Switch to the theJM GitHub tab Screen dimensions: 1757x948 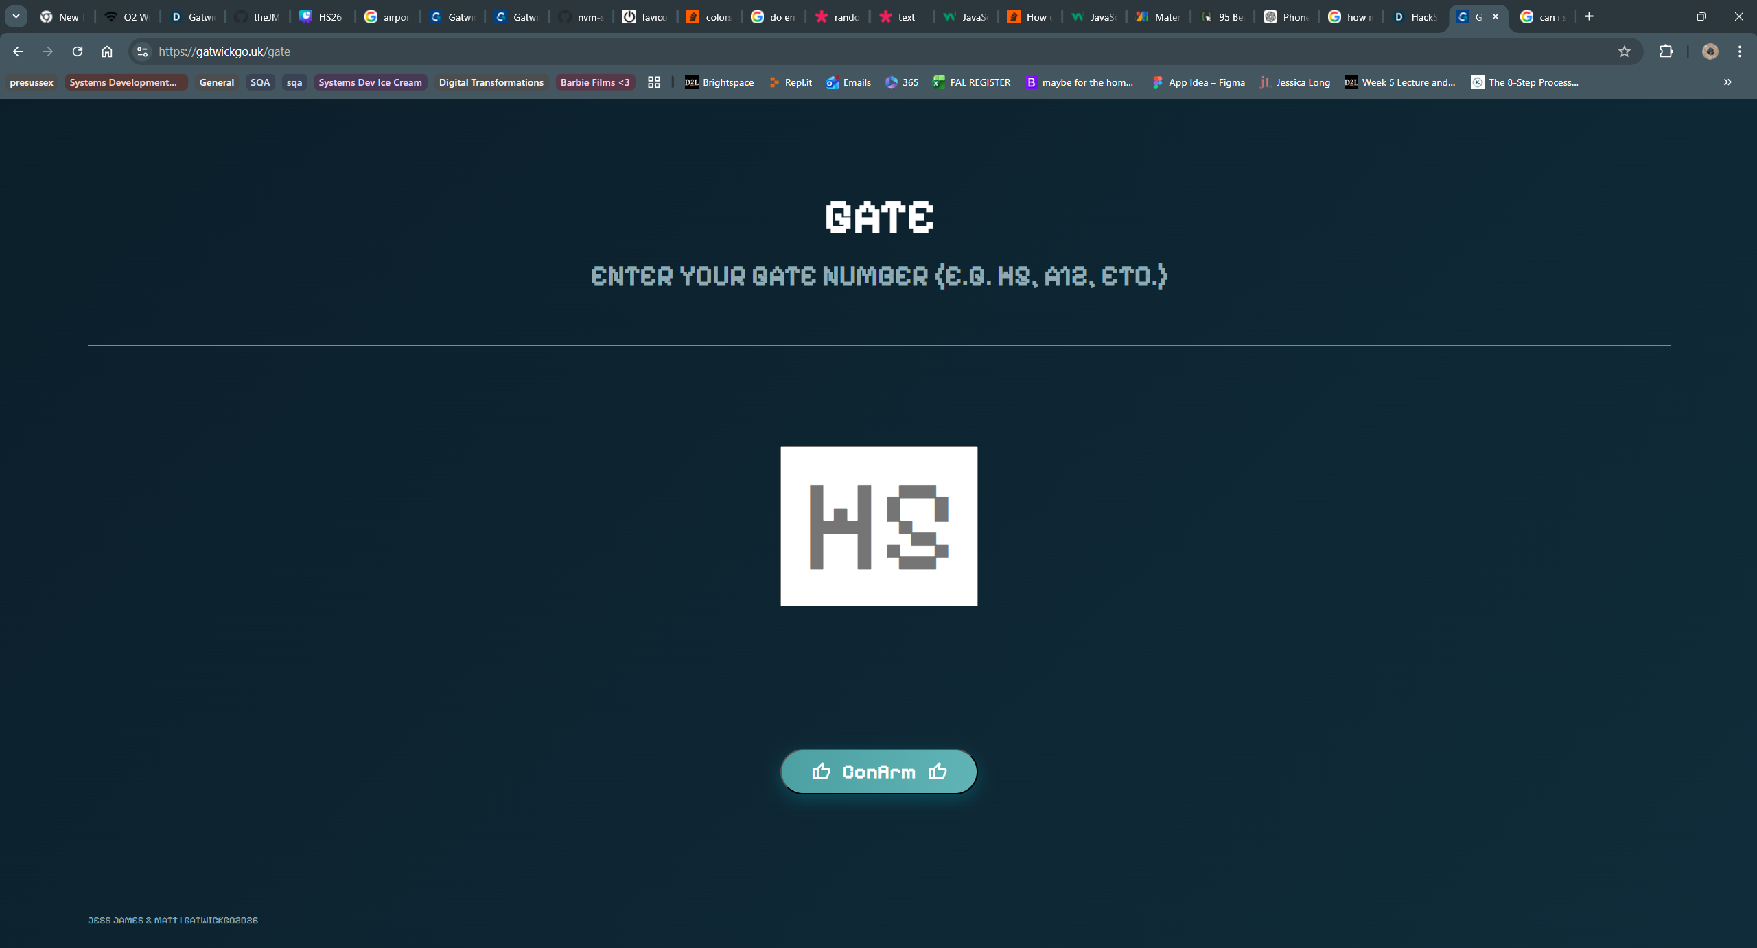click(257, 16)
